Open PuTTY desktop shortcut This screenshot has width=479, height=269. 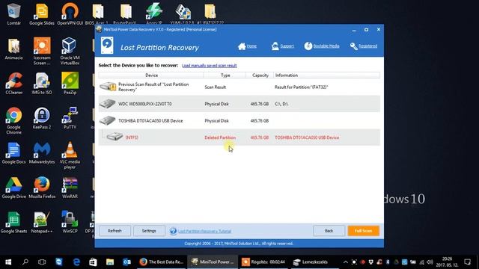[x=70, y=118]
